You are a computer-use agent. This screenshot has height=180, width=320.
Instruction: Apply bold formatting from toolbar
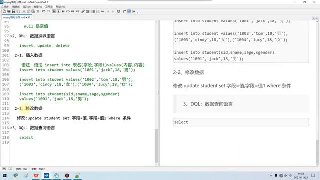(x=54, y=11)
